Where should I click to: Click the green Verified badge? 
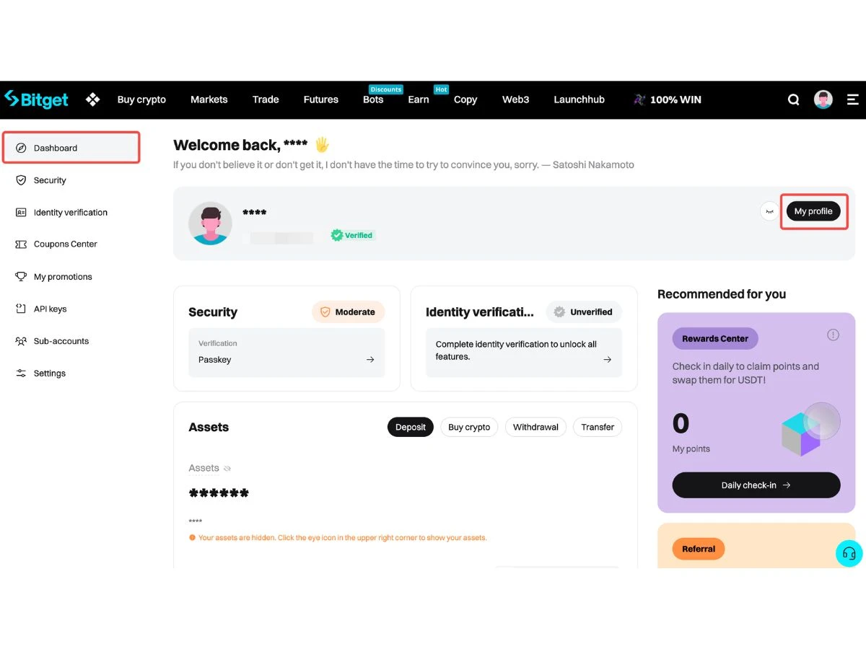(352, 235)
